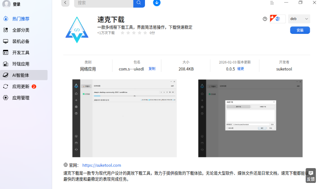Open the first light-theme screenshot thumbnail

click(124, 118)
